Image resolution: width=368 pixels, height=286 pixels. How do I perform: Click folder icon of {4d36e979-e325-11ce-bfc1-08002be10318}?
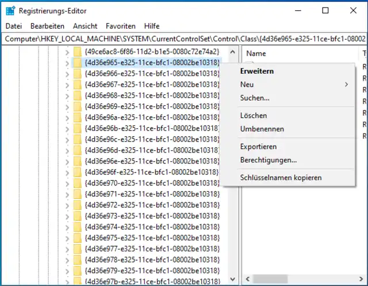coord(78,271)
